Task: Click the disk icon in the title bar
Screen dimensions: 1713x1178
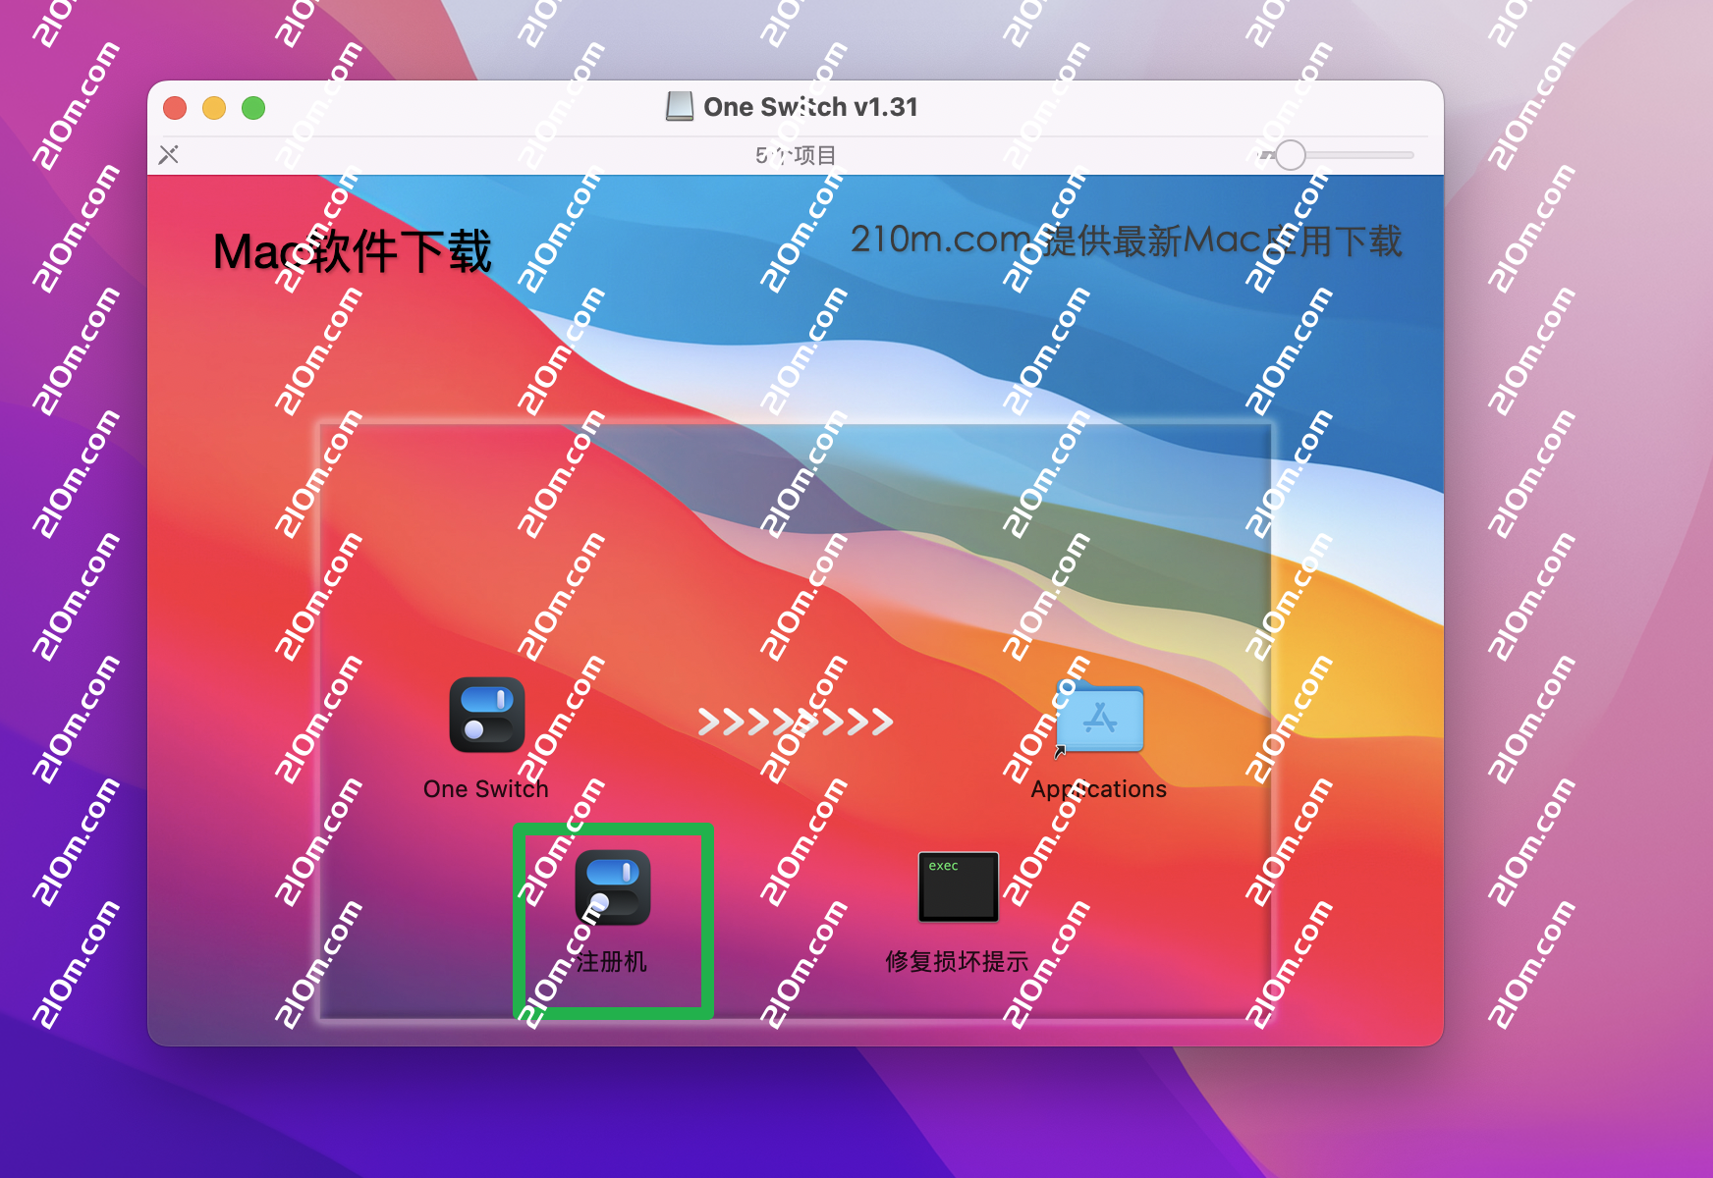Action: pos(680,106)
